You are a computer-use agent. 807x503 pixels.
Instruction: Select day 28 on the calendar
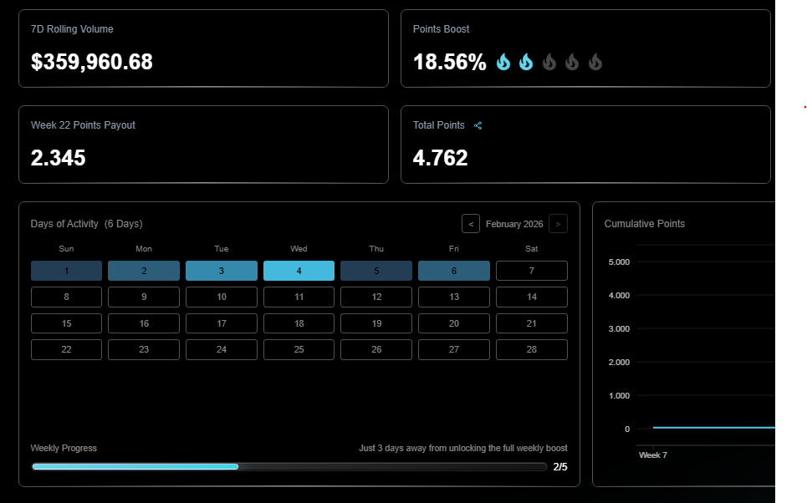[531, 349]
